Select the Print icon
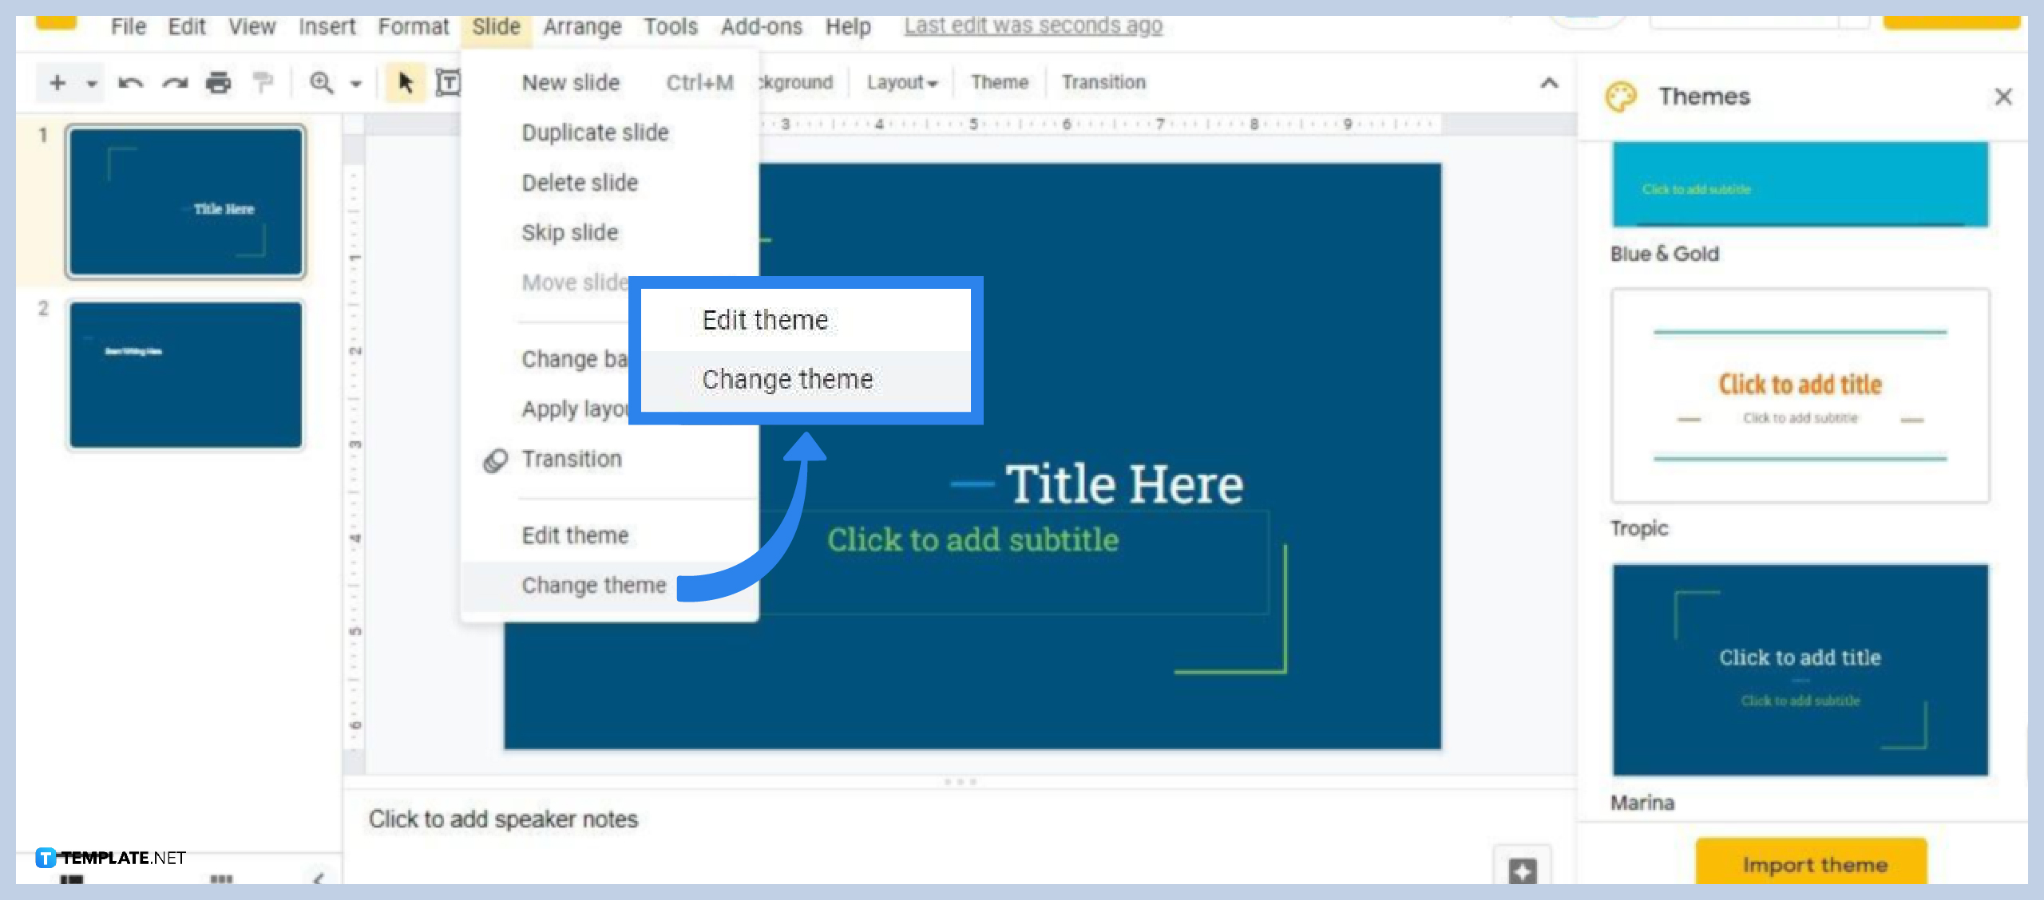This screenshot has height=900, width=2044. (218, 82)
